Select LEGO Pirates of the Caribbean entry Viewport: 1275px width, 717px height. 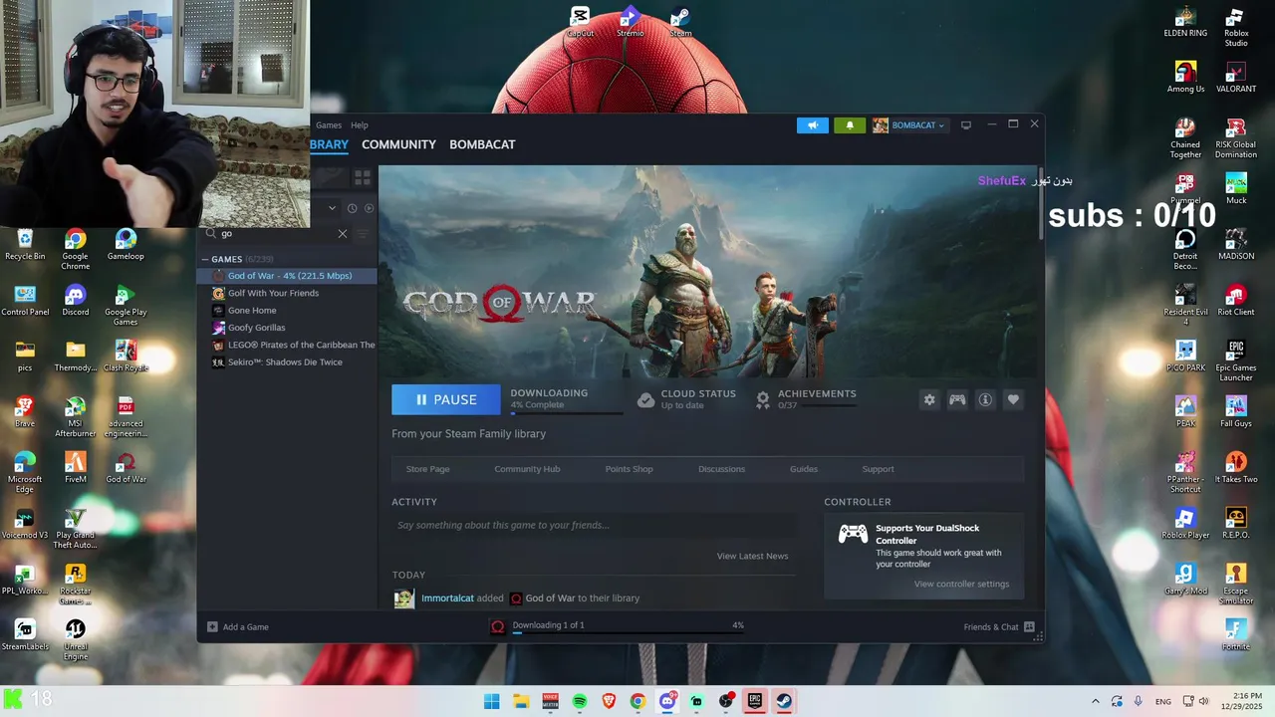pyautogui.click(x=288, y=345)
